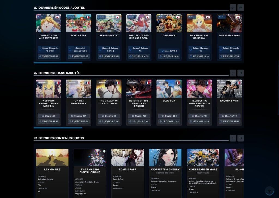Click Saison 1 Episode 12 [FIN] button
Viewport: 279px width, 198px height.
click(x=48, y=49)
